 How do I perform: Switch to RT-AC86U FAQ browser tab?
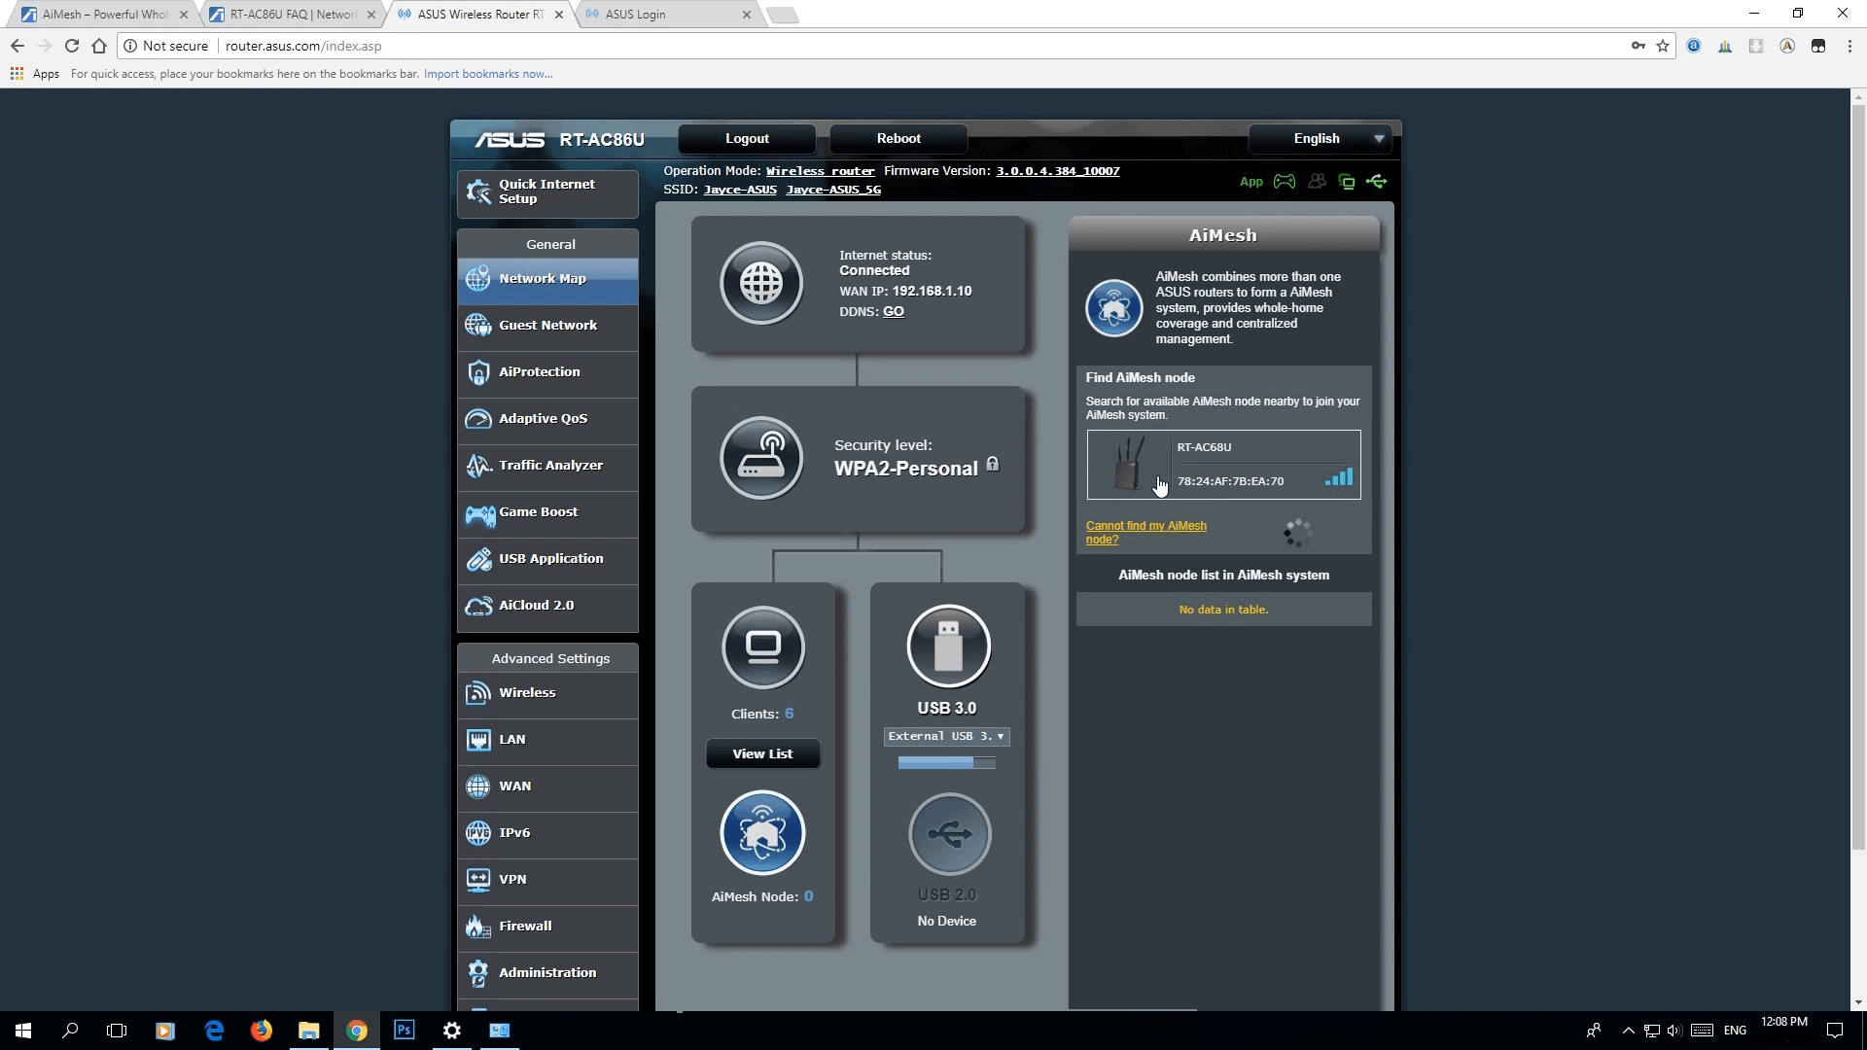294,15
